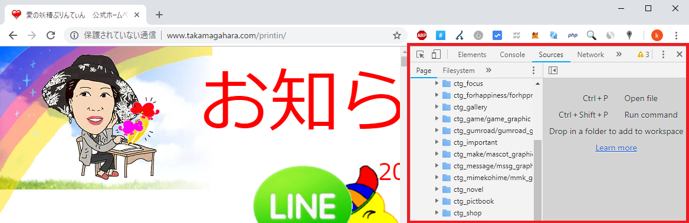Screen dimensions: 689x223
Task: Expand the ctg_message folder arrow
Action: [437, 166]
